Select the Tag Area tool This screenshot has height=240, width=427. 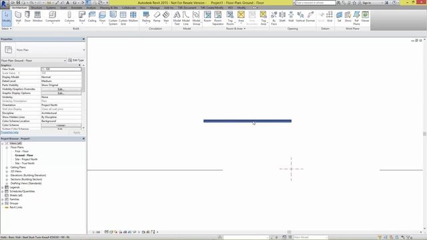pyautogui.click(x=264, y=18)
